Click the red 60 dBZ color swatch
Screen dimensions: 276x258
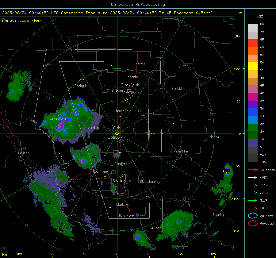coord(253,43)
